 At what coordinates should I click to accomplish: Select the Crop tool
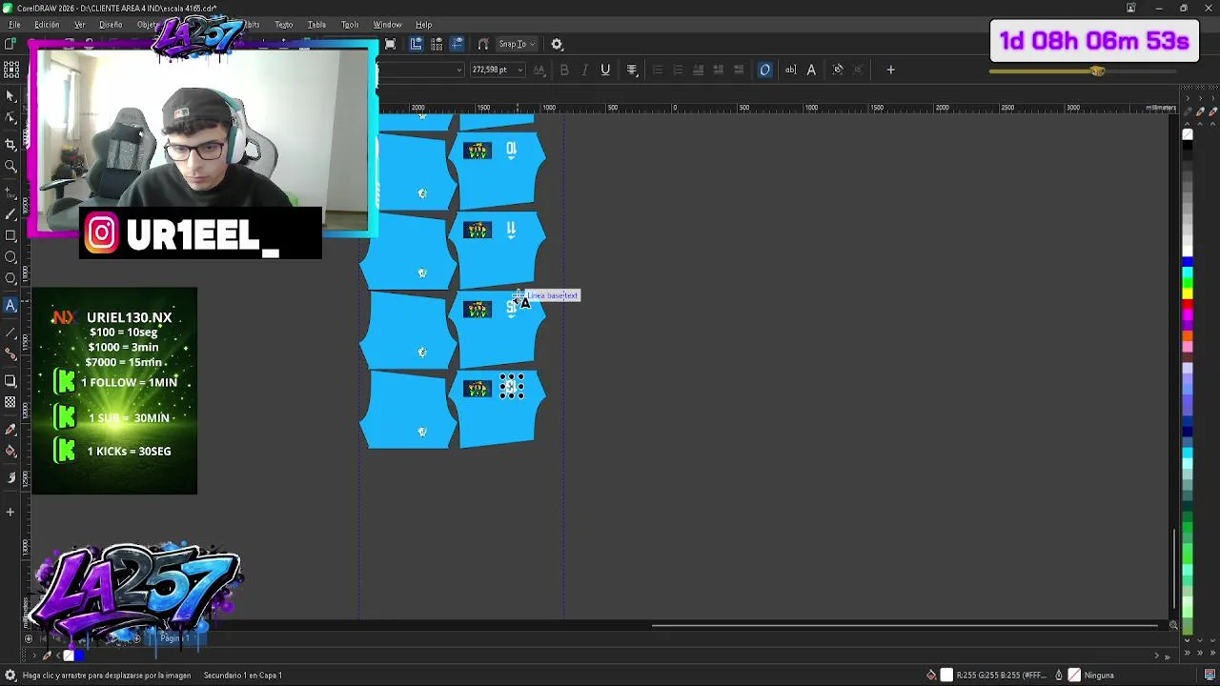[x=10, y=143]
